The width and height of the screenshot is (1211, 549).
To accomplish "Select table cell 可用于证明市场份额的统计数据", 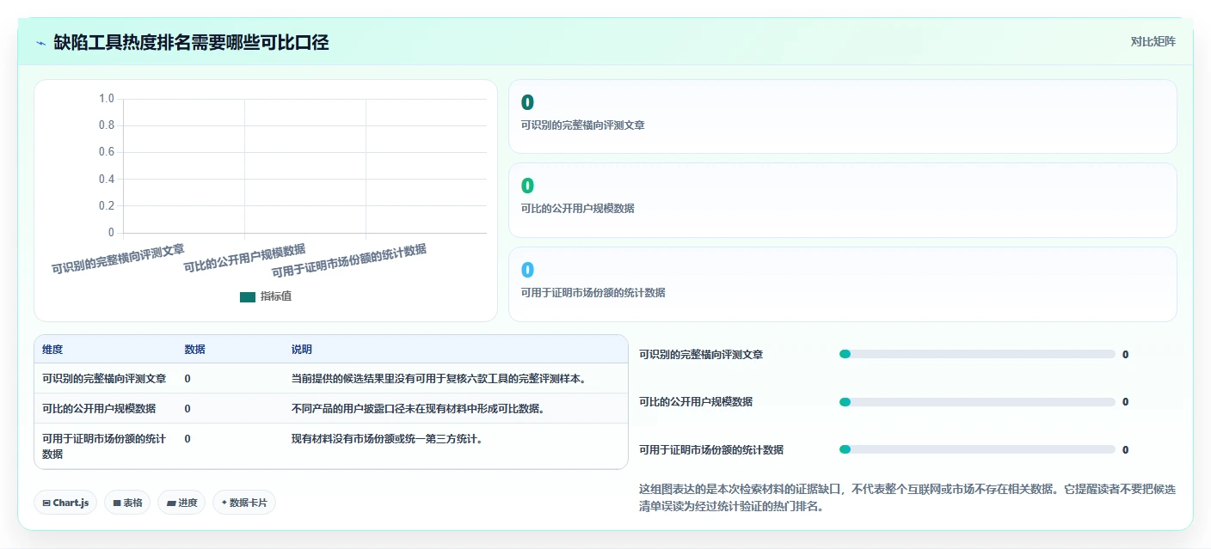I will click(104, 446).
